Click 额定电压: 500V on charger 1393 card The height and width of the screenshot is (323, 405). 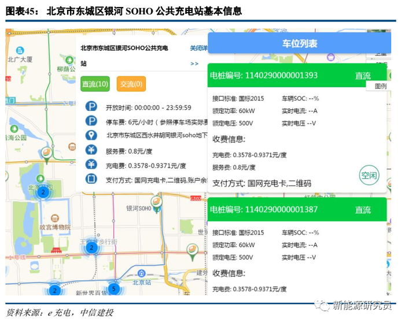coord(233,123)
